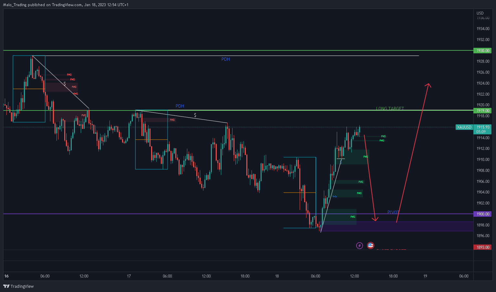The height and width of the screenshot is (292, 496).
Task: Click the 1924.00 price axis value
Action: click(483, 83)
